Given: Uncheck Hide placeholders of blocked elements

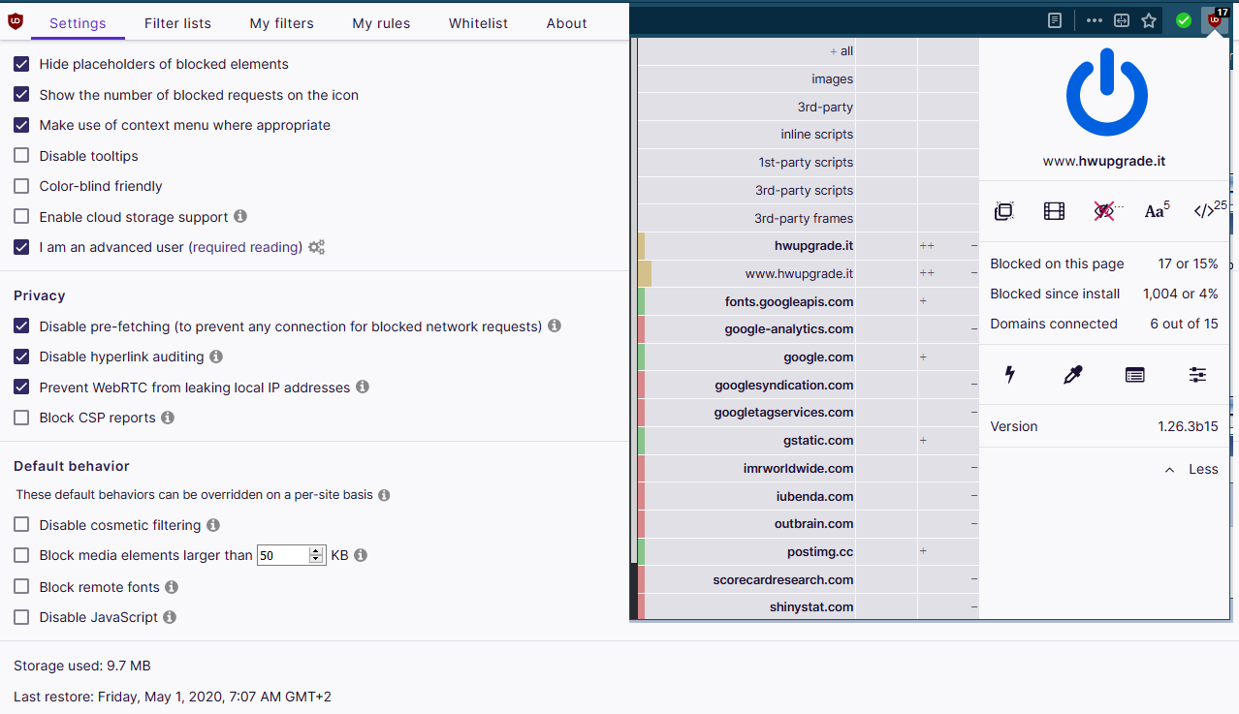Looking at the screenshot, I should coord(21,64).
